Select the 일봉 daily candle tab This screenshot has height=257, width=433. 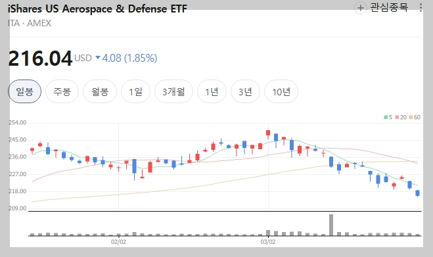24,91
